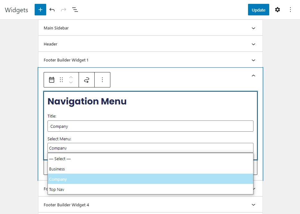This screenshot has width=300, height=214.
Task: Undo the last change
Action: pyautogui.click(x=52, y=10)
